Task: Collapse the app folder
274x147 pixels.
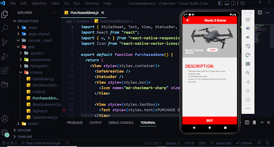Action: (18, 47)
